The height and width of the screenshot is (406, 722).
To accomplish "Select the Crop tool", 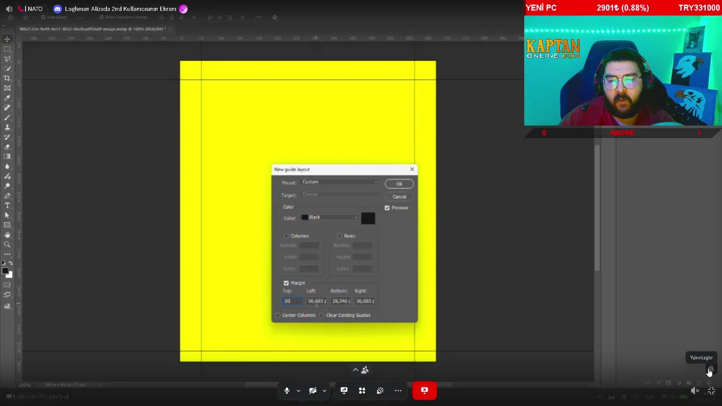I will (7, 78).
